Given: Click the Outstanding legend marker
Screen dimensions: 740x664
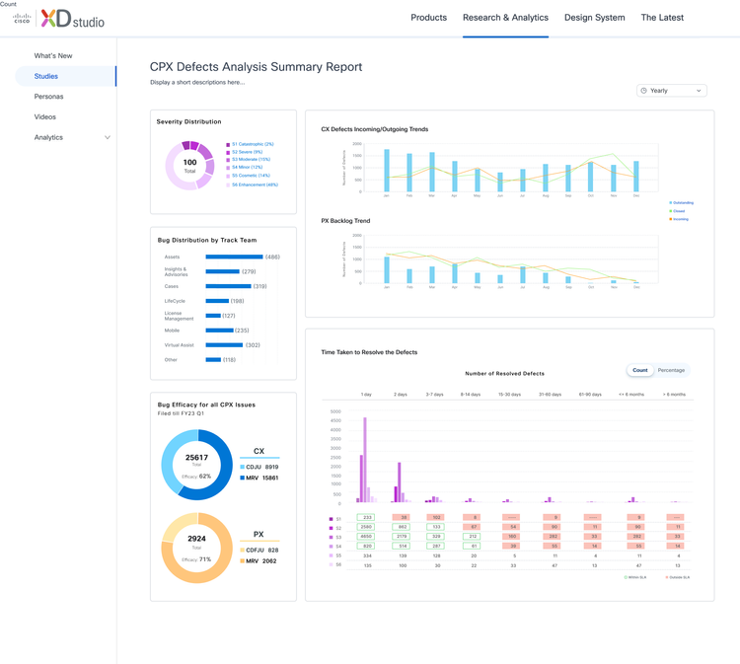Looking at the screenshot, I should tap(670, 203).
